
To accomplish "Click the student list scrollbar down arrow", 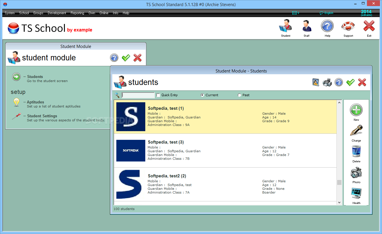I will click(x=339, y=203).
